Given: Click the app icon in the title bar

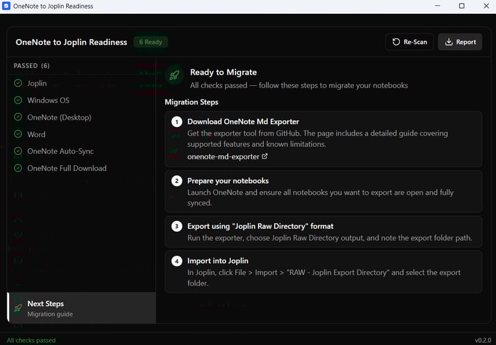Looking at the screenshot, I should [7, 6].
